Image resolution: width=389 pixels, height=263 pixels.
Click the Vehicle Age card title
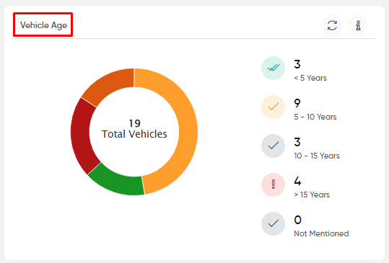(x=43, y=25)
